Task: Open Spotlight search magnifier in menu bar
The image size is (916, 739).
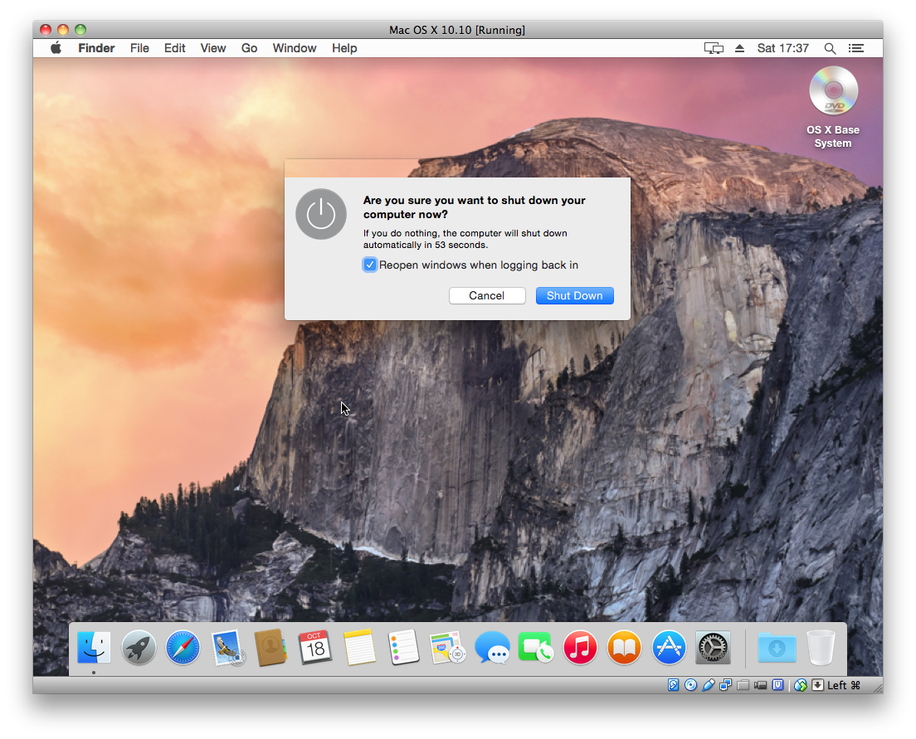Action: point(830,48)
